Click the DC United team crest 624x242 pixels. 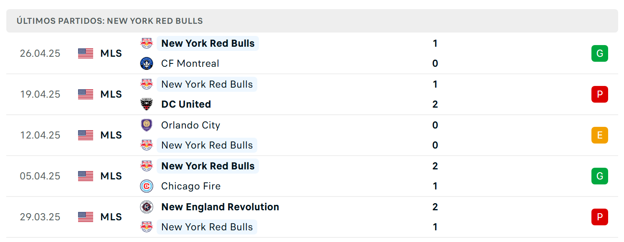[147, 104]
